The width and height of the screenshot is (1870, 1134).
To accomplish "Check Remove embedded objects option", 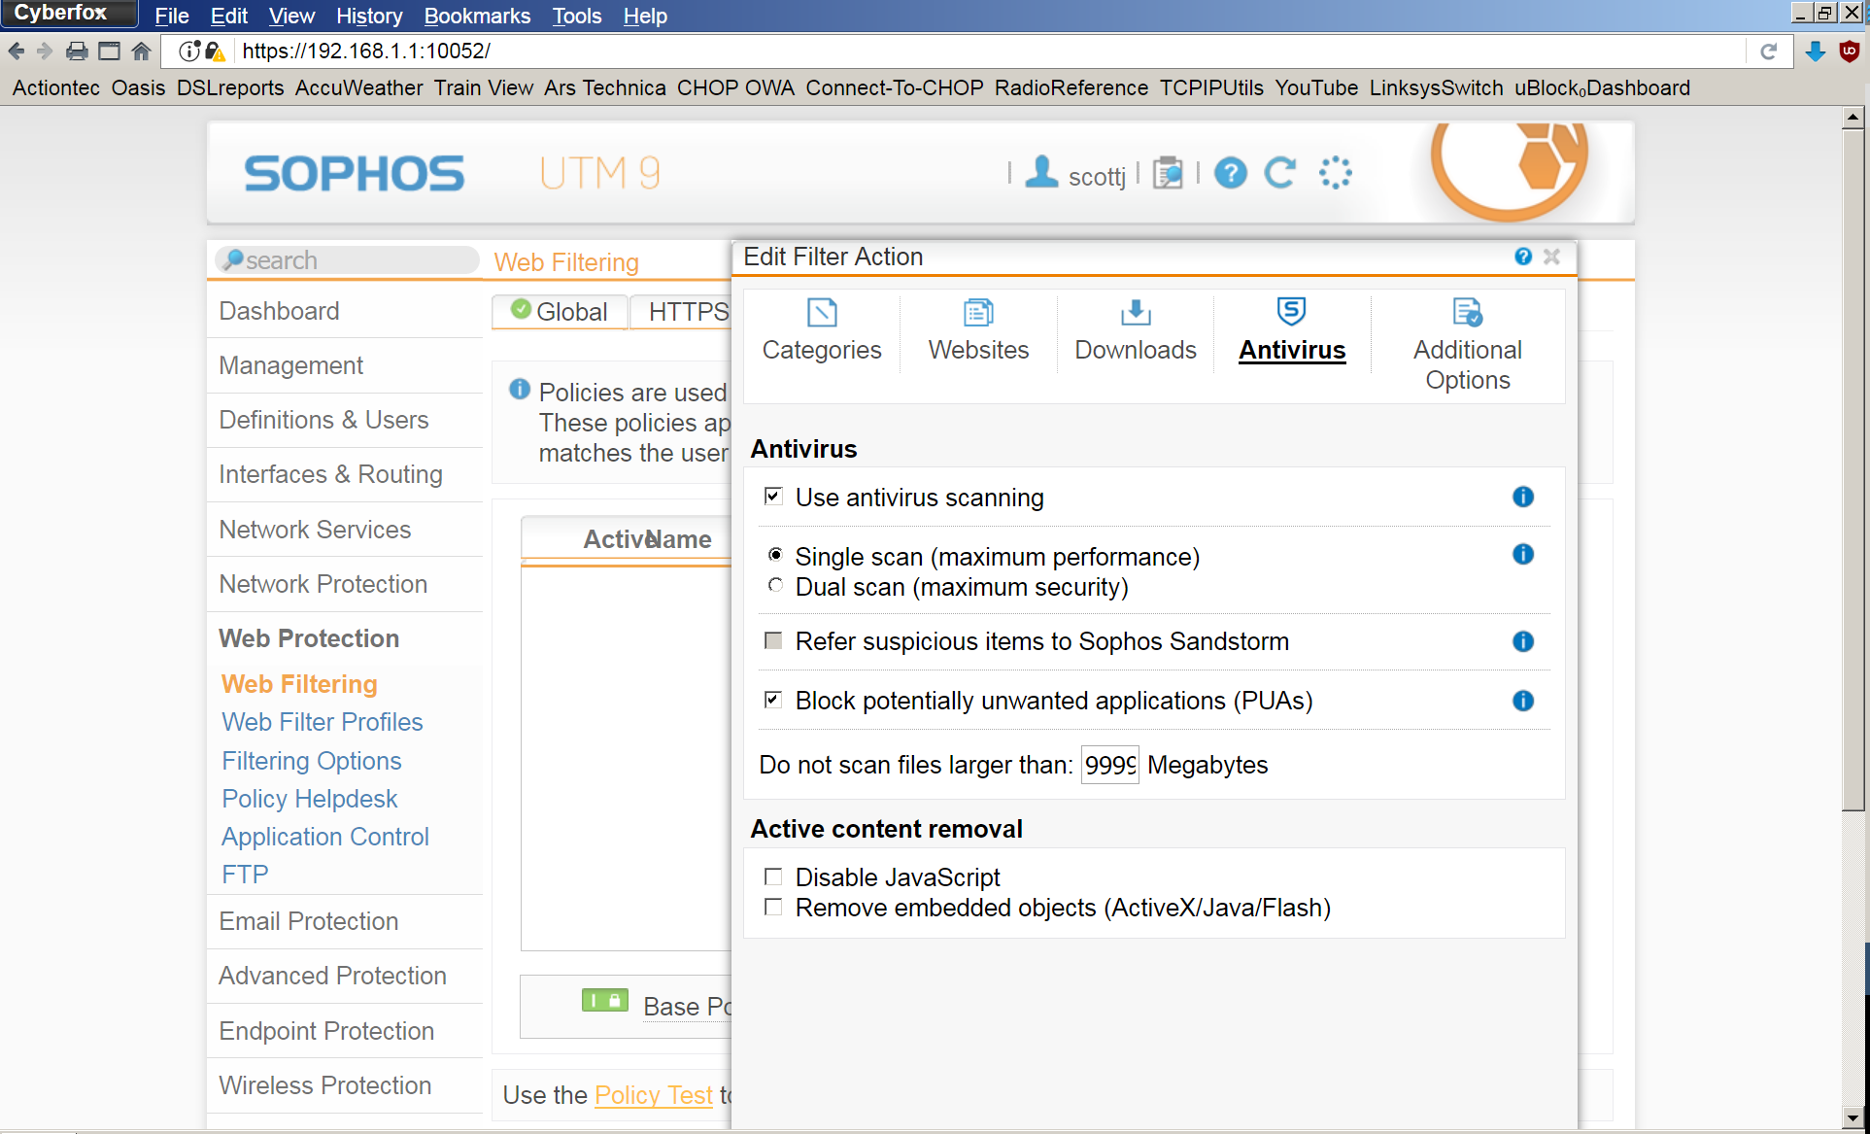I will pos(773,907).
